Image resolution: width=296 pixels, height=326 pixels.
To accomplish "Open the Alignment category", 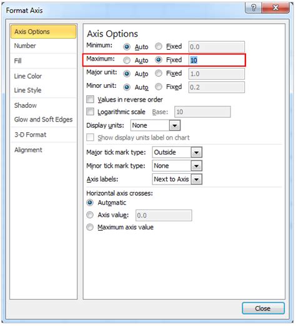I will [43, 150].
